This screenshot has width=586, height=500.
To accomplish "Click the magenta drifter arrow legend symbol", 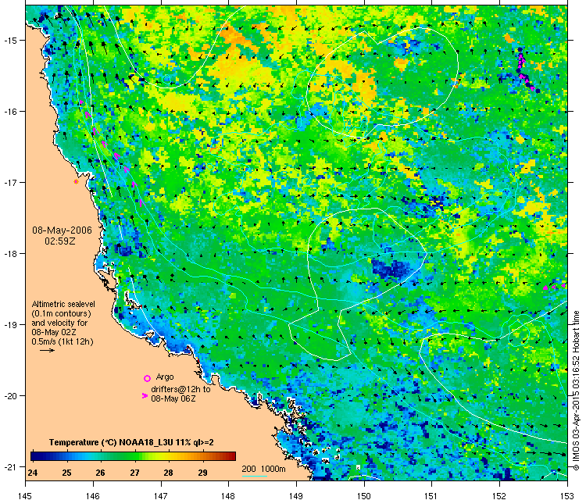I will [145, 395].
